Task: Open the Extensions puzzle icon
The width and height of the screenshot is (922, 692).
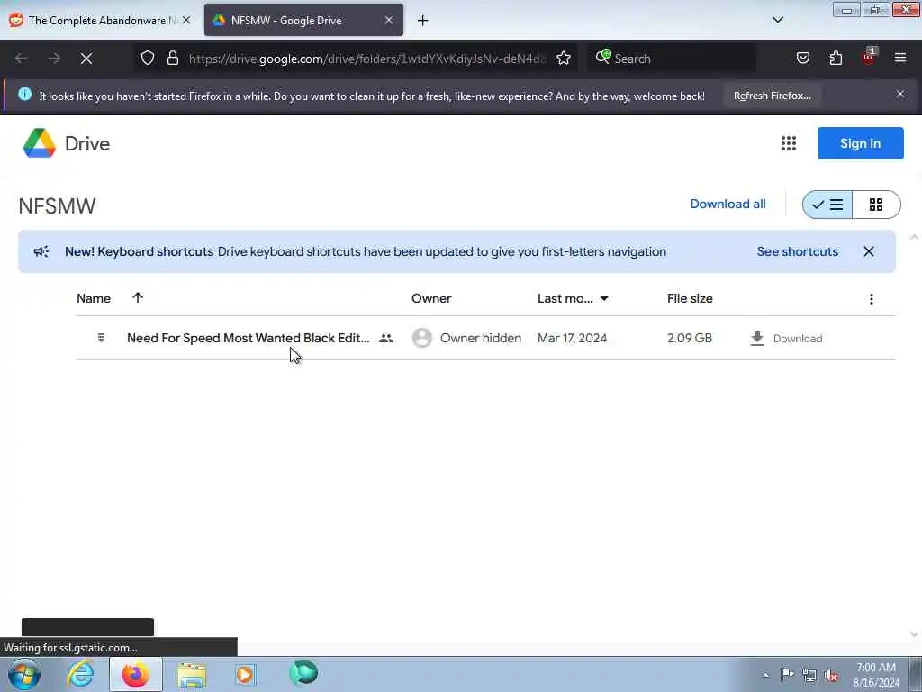Action: 836,58
